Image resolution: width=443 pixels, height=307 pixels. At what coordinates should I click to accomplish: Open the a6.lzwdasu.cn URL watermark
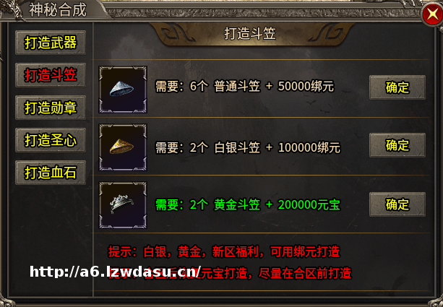click(x=116, y=272)
